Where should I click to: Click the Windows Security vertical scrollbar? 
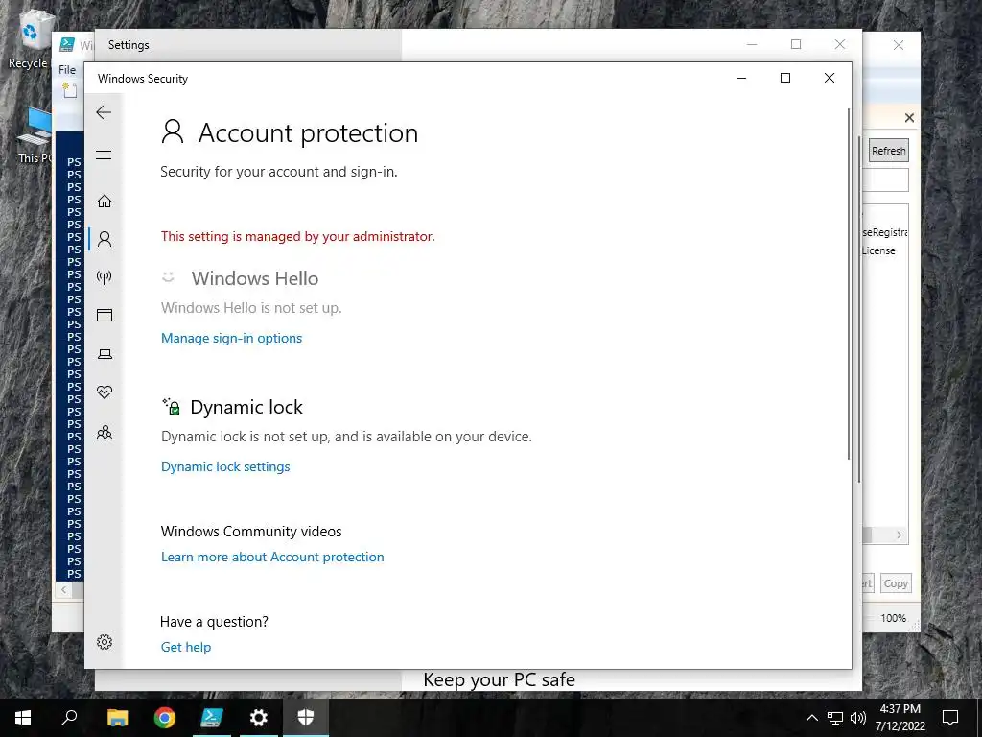click(x=850, y=283)
